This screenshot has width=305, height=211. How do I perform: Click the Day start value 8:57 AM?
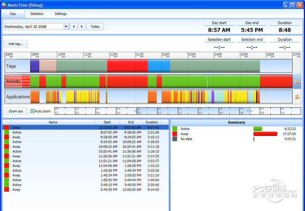tap(219, 30)
